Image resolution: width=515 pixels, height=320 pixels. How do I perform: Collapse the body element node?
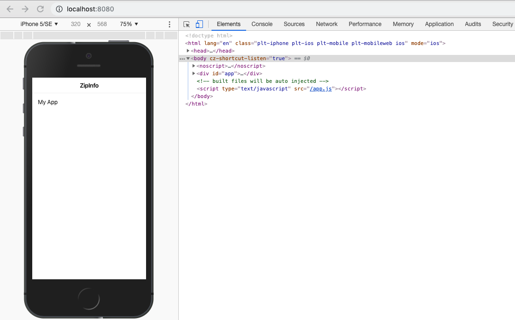point(188,58)
